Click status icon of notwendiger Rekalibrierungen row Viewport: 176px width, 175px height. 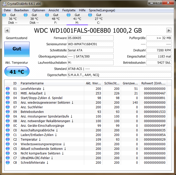[x=8, y=121]
